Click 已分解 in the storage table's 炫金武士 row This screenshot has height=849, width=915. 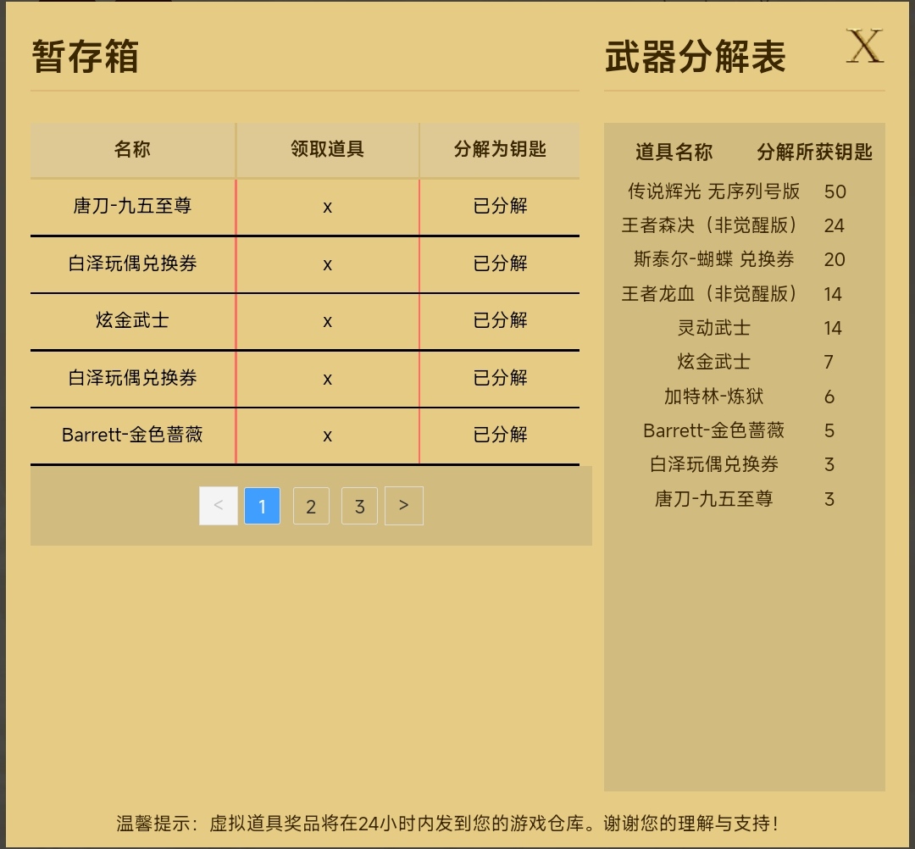click(x=500, y=320)
